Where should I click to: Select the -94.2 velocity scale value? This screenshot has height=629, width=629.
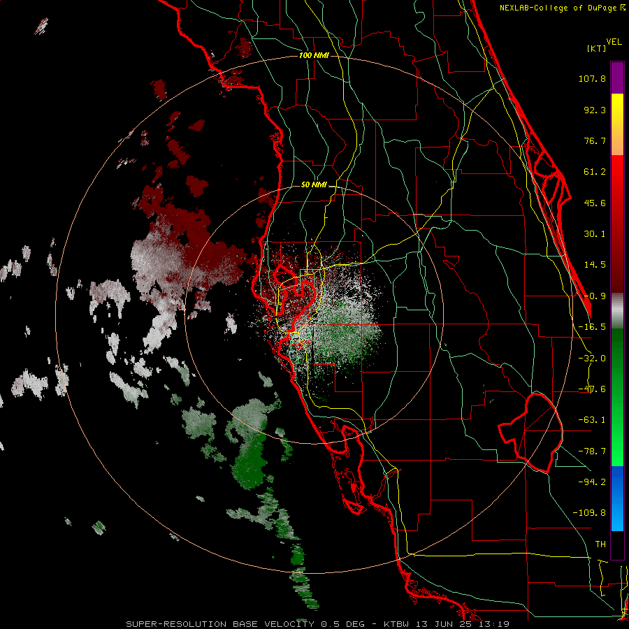pos(592,482)
